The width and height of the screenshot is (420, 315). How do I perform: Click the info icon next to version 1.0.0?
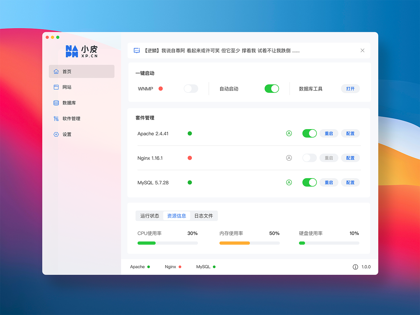[x=355, y=267]
